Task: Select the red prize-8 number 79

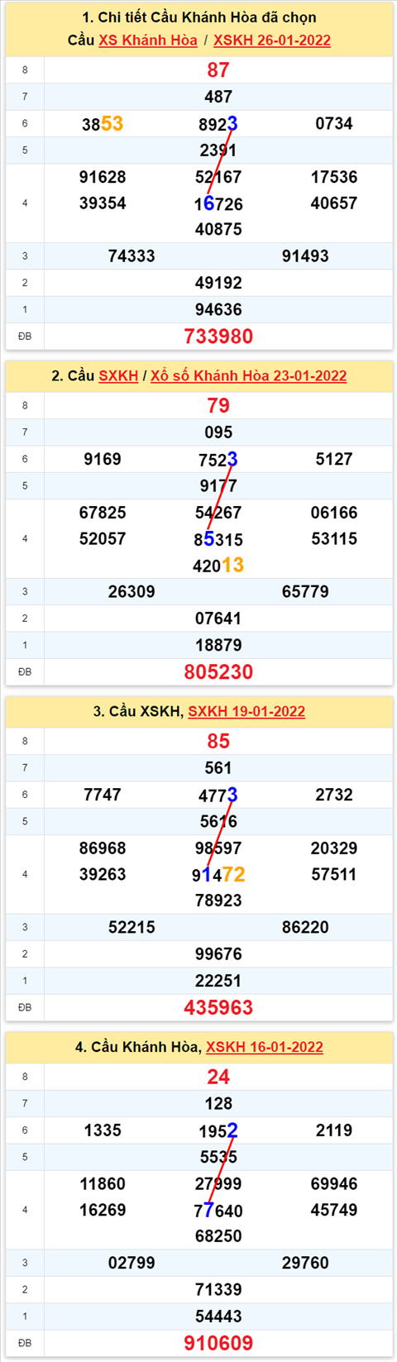Action: click(218, 406)
